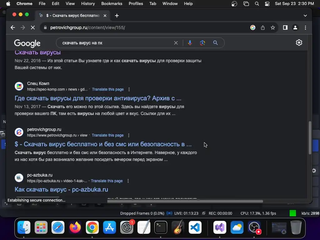This screenshot has width=320, height=240.
Task: Clear the Google search query
Action: point(176,43)
